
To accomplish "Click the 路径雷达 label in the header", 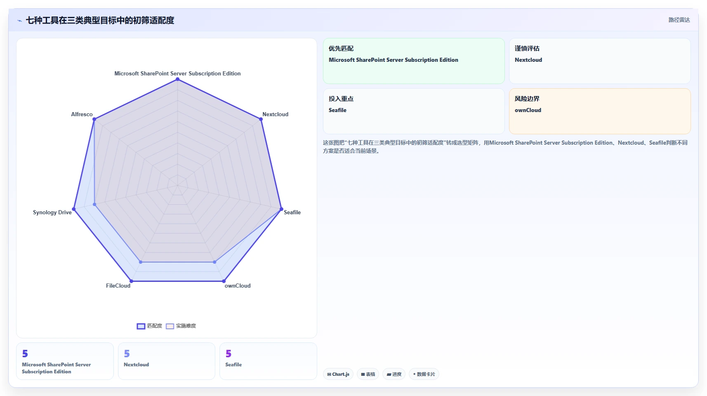I will point(679,20).
